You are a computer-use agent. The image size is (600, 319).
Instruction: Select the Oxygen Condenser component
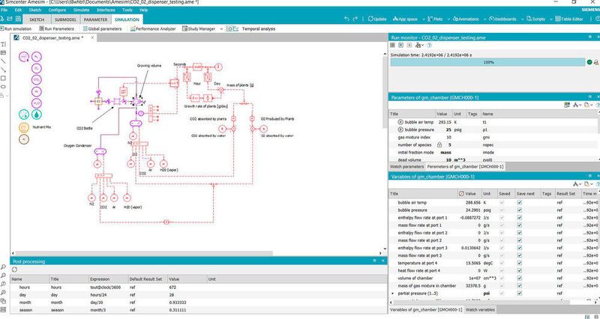[100, 152]
